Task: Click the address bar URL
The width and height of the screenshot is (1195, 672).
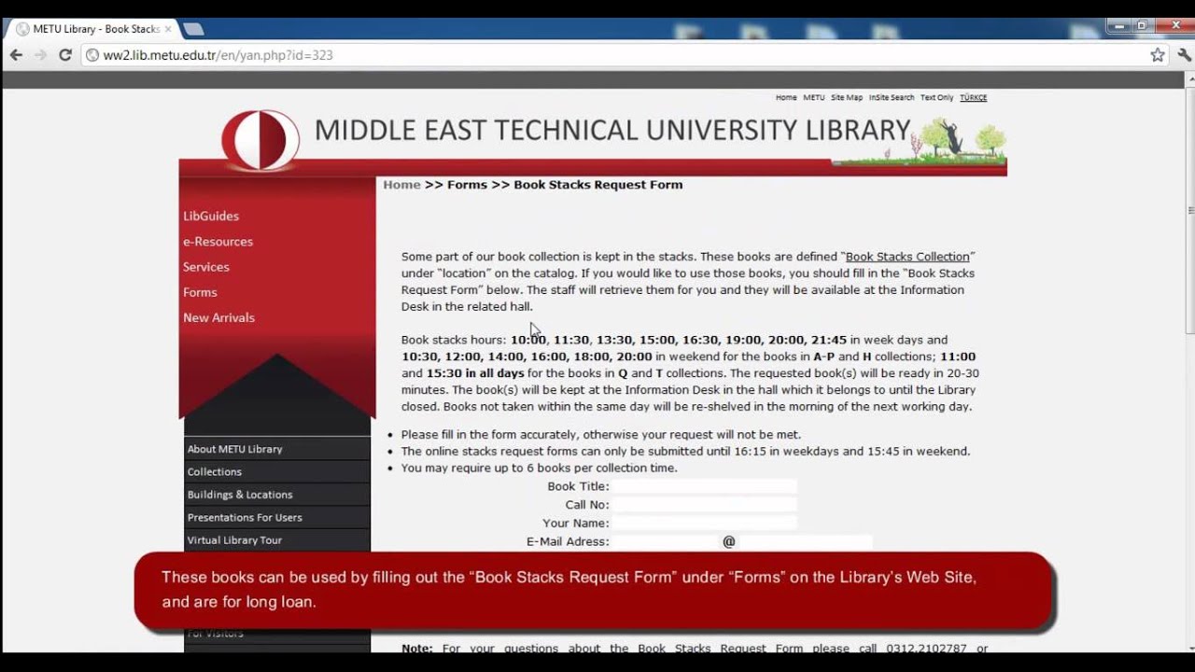Action: tap(218, 55)
